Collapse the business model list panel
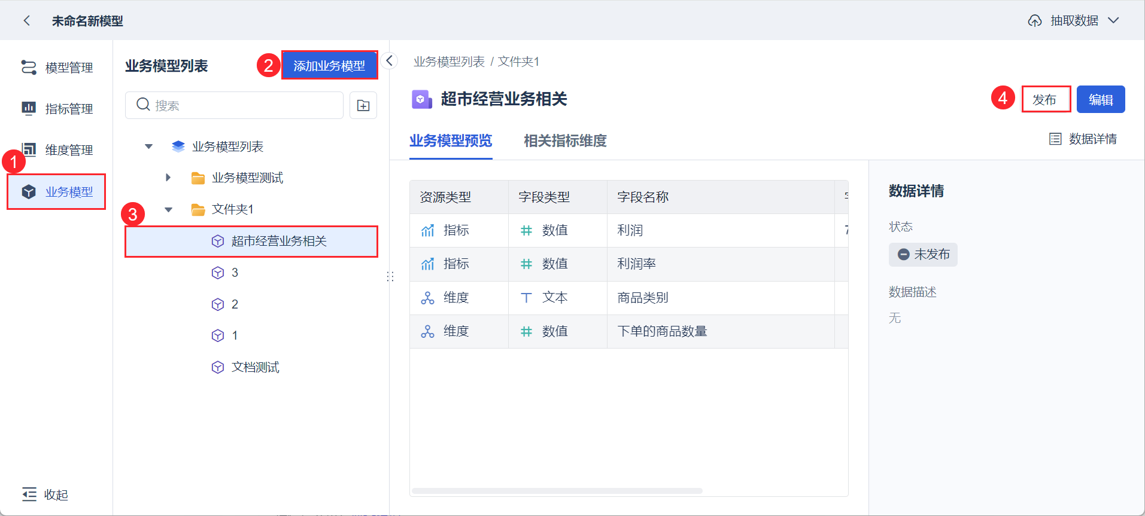1145x516 pixels. pos(389,61)
